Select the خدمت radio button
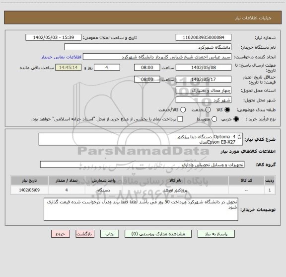Screen dimensions: 286x277 (208, 109)
